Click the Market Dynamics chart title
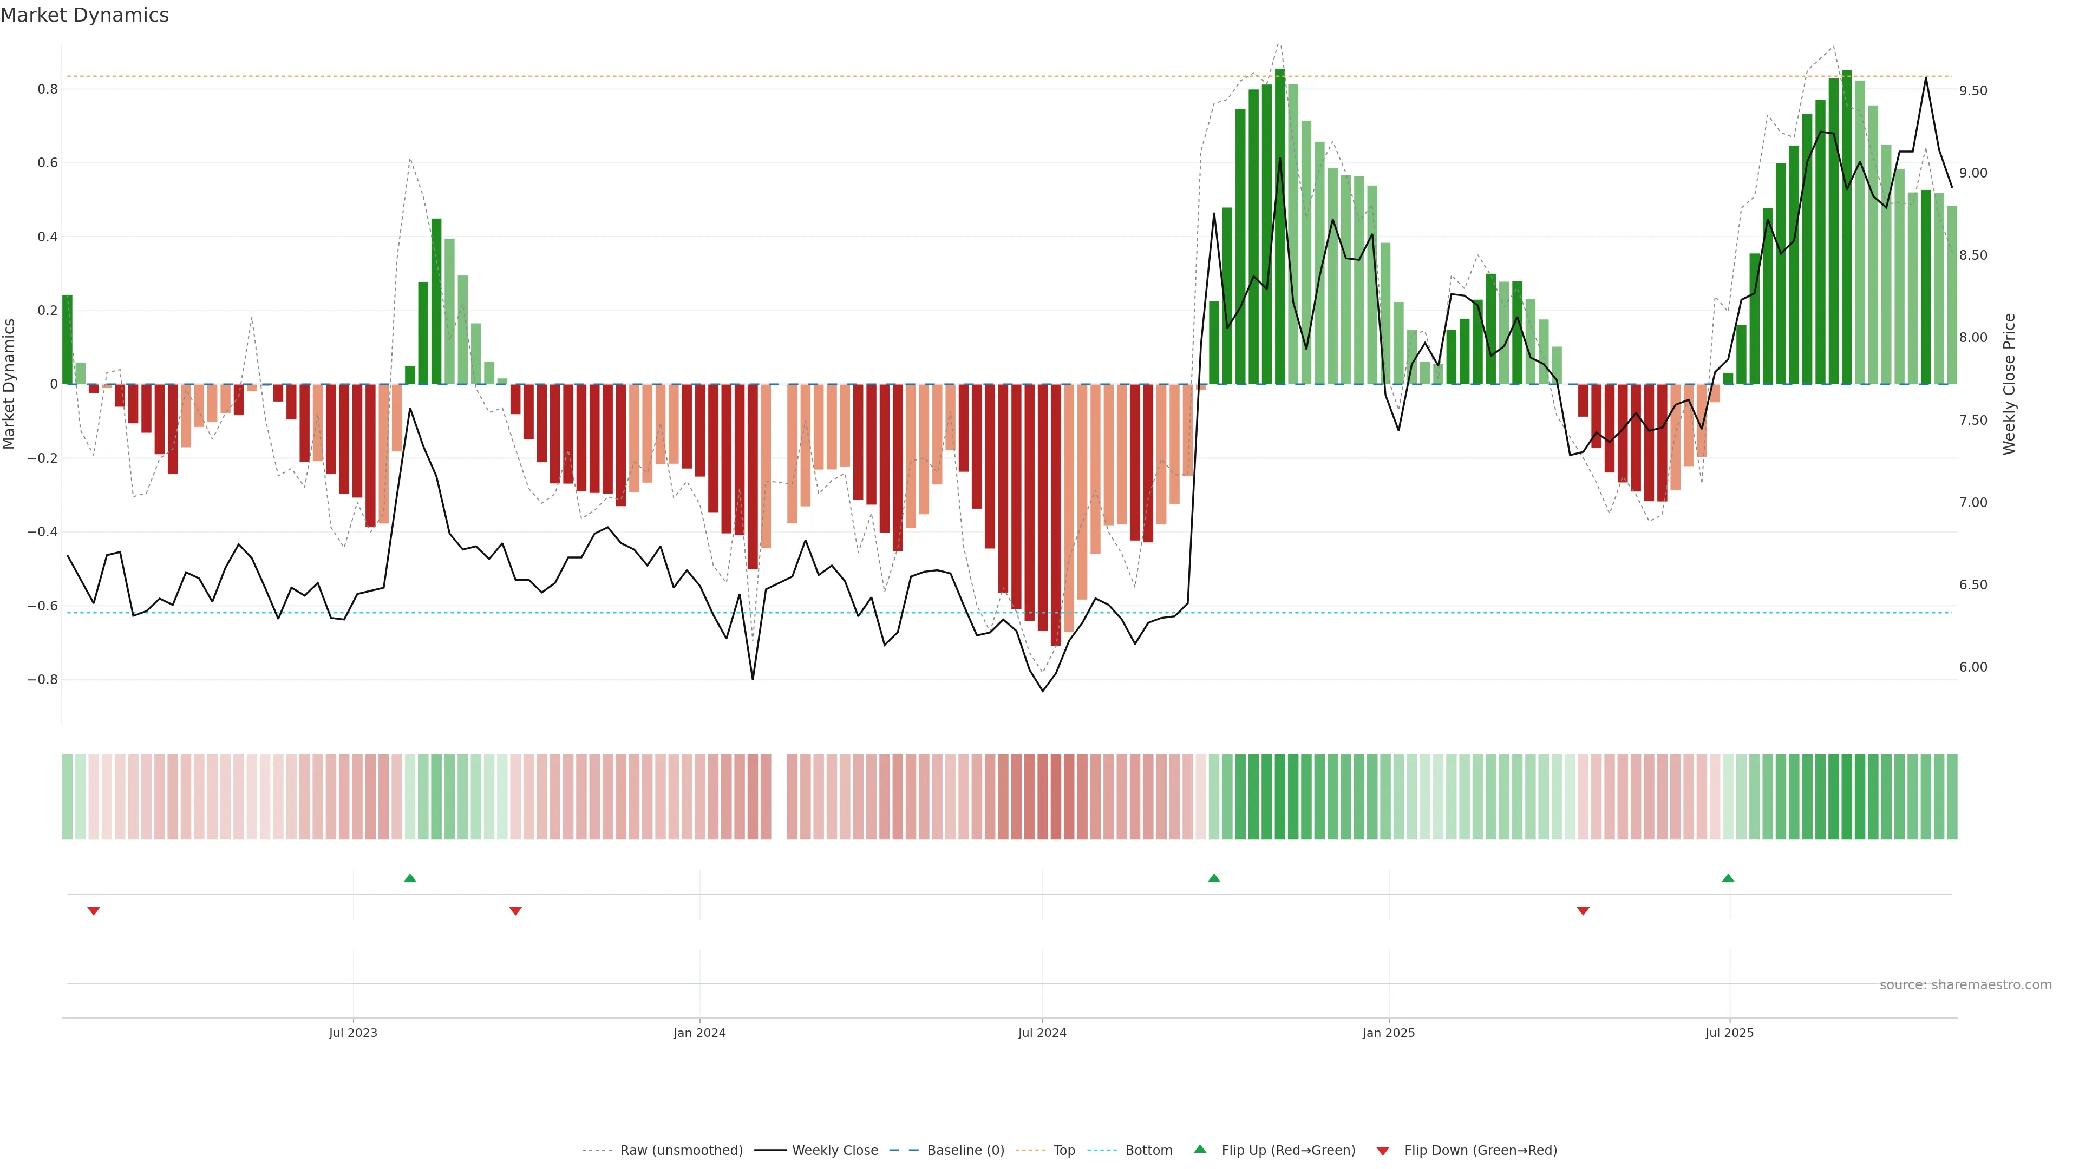Viewport: 2079px width, 1169px height. [85, 15]
